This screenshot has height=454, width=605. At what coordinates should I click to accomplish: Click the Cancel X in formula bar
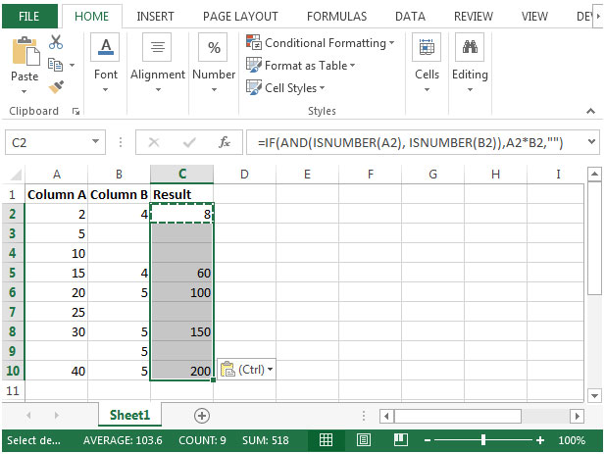tap(154, 143)
